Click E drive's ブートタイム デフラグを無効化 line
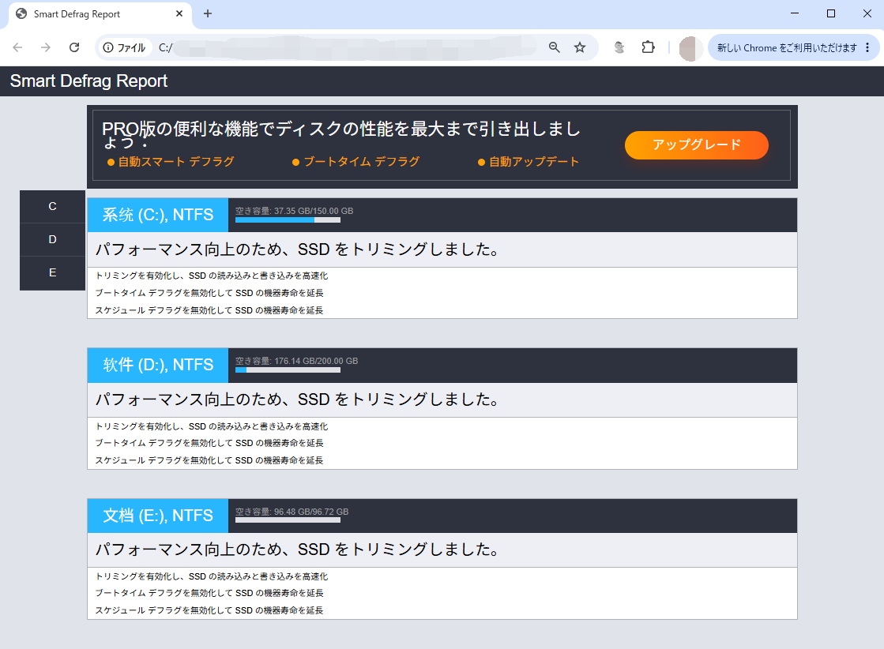This screenshot has height=649, width=884. [209, 593]
